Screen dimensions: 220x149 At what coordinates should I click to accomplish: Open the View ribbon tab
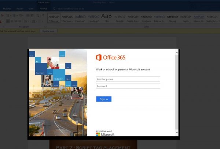click(x=31, y=8)
